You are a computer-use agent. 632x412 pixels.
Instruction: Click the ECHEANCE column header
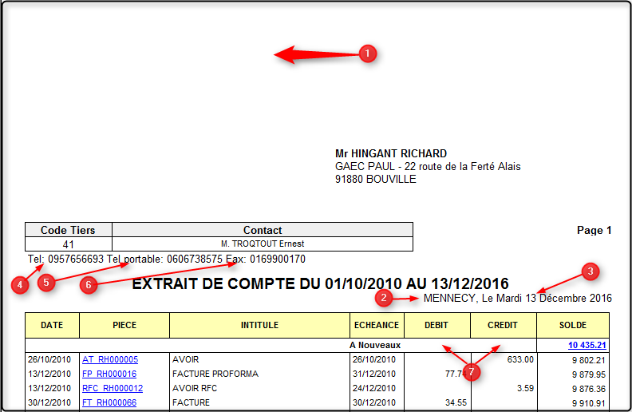(x=377, y=325)
